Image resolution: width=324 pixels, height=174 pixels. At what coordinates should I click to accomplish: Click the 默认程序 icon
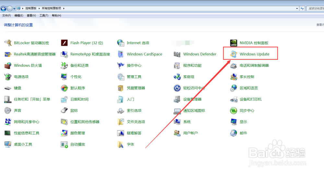(64, 88)
